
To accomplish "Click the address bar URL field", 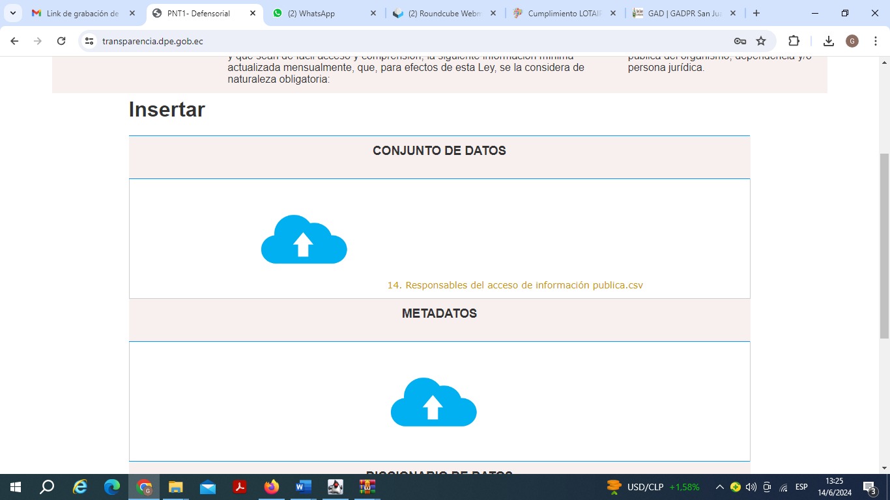I will tap(391, 41).
